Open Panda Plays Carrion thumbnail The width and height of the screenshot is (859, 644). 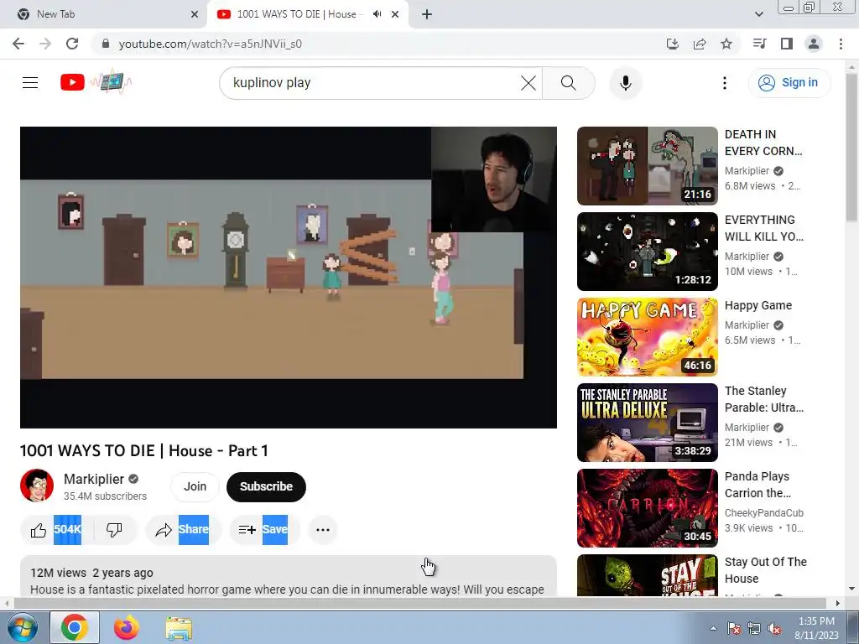(x=647, y=507)
